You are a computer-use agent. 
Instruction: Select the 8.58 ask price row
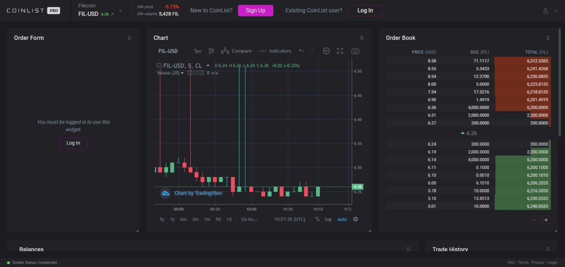(468, 61)
